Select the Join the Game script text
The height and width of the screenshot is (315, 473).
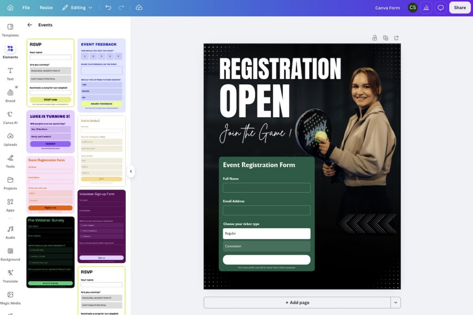click(x=255, y=132)
